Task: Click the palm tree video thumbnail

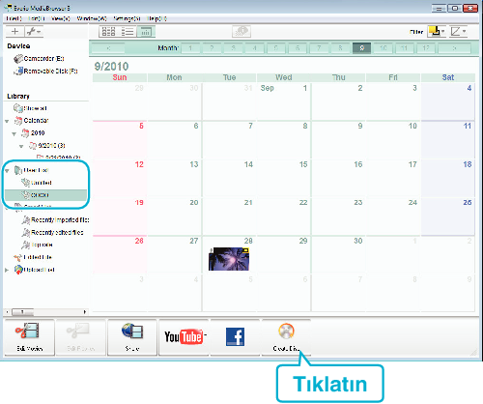Action: 229,259
